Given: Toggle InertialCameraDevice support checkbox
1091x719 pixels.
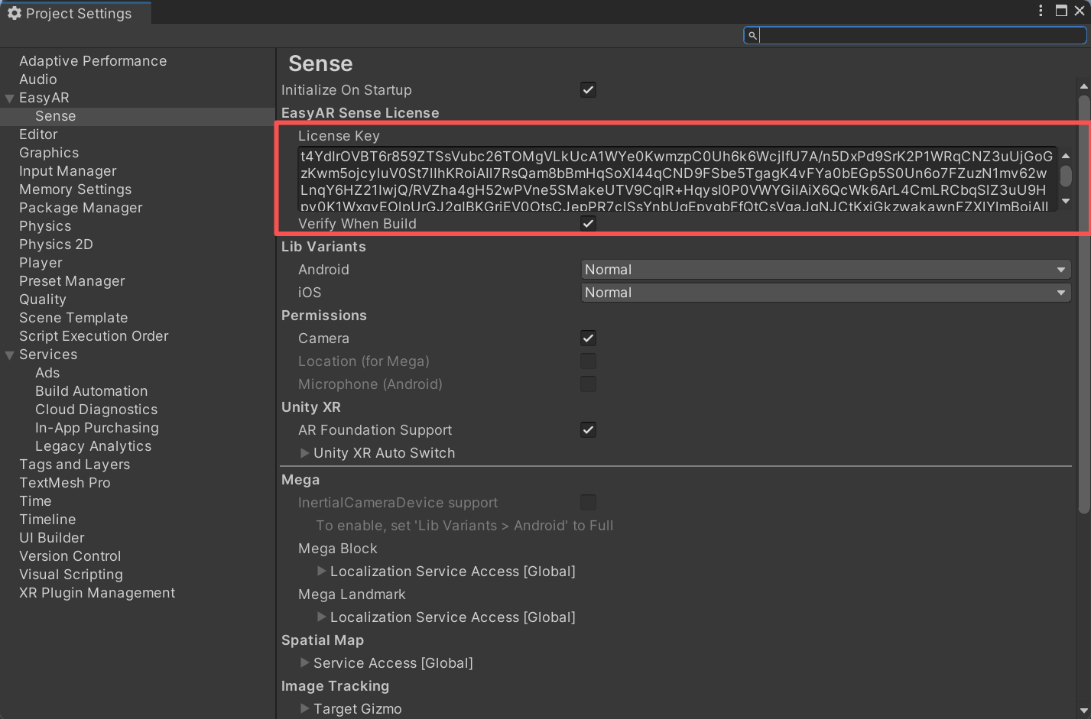Looking at the screenshot, I should pyautogui.click(x=588, y=503).
